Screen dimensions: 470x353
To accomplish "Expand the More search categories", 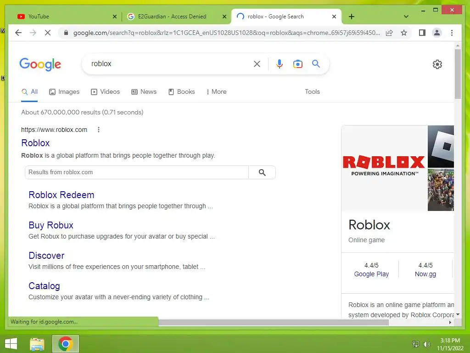I will pos(216,91).
